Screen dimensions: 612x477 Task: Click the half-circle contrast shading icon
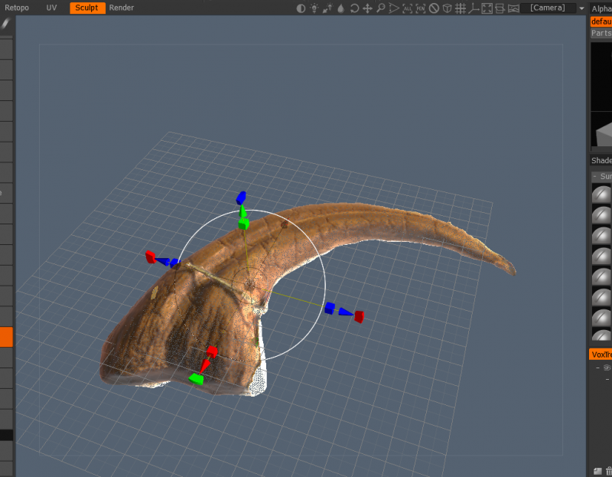coord(301,8)
